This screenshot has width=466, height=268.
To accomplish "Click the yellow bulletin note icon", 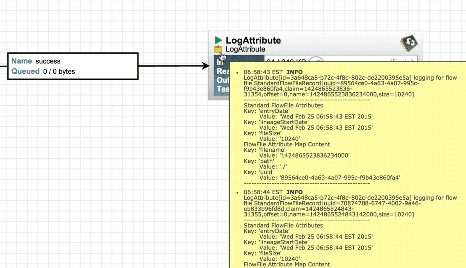I will click(218, 49).
